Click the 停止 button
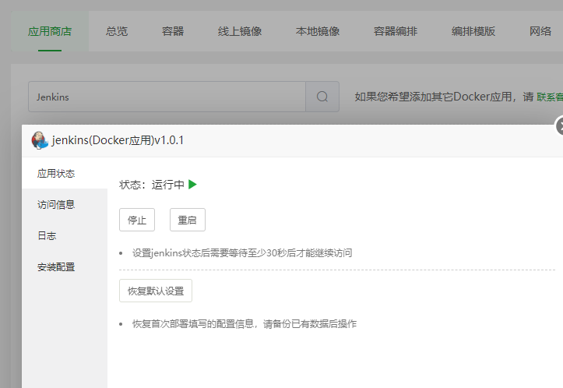Screen dimensions: 563x388 [x=137, y=220]
